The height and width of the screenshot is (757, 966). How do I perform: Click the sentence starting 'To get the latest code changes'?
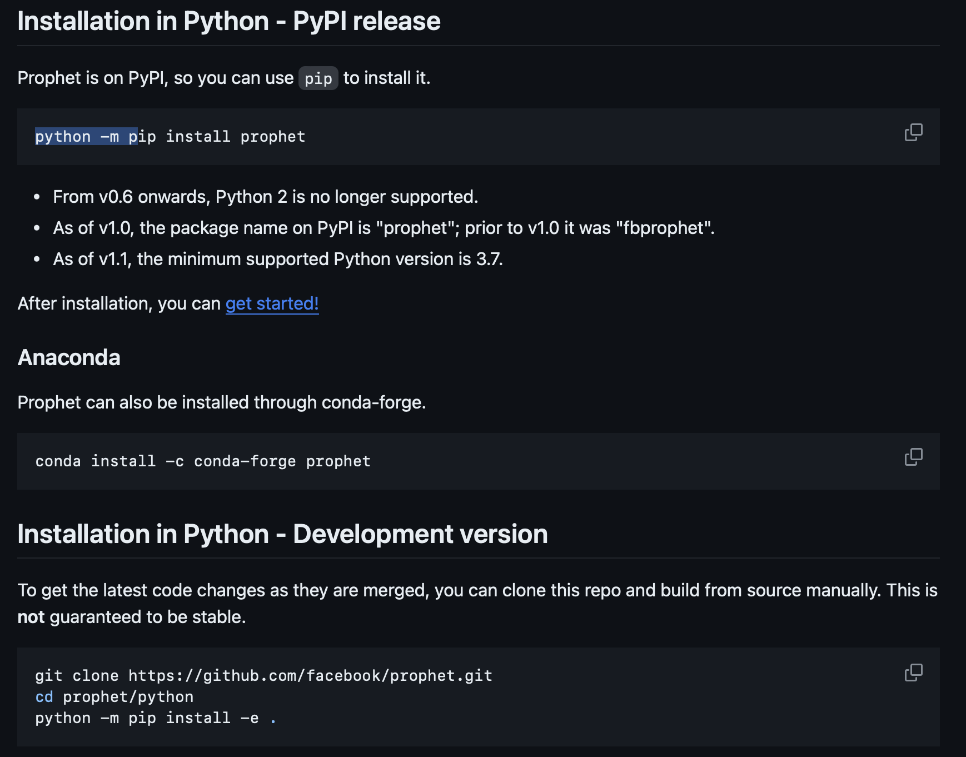click(477, 604)
